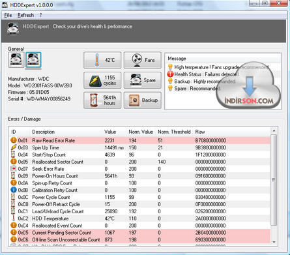The height and width of the screenshot is (255, 290).
Task: Select the Power-On Hours Count description
Action: coord(55,176)
